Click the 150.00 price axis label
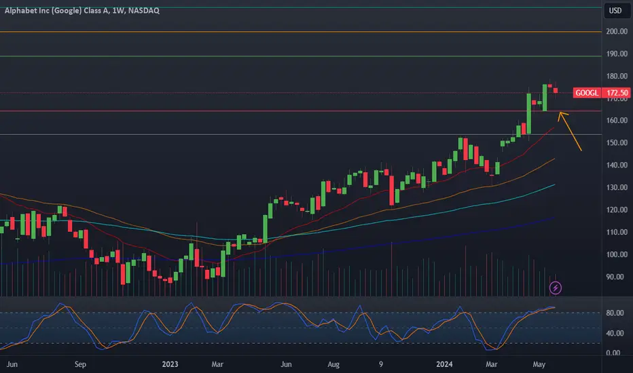633x373 pixels. pyautogui.click(x=617, y=142)
